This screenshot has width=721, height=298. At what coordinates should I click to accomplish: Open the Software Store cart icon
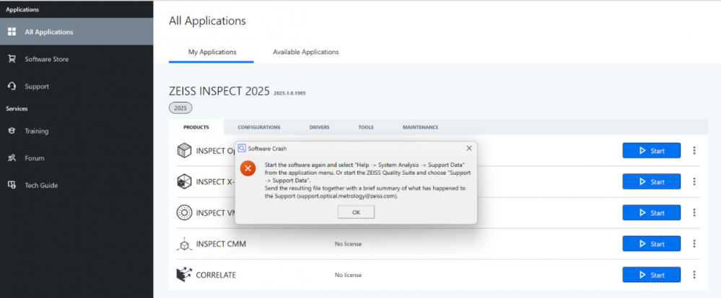pyautogui.click(x=12, y=59)
